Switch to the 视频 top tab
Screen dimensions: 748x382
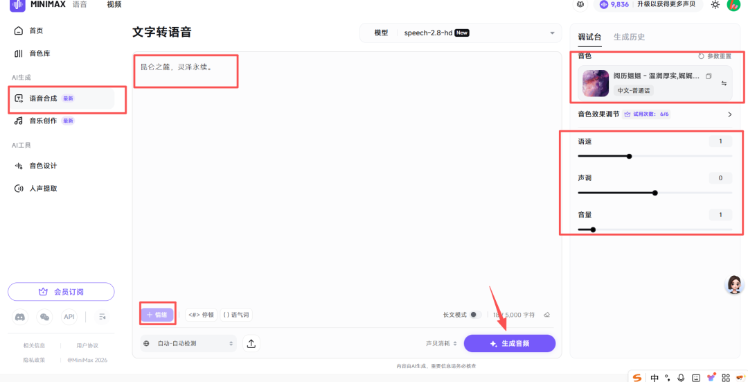coord(114,4)
